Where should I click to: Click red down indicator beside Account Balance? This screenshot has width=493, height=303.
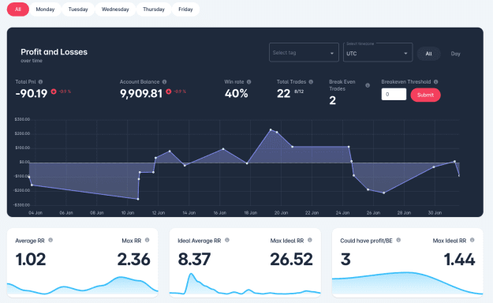[169, 92]
